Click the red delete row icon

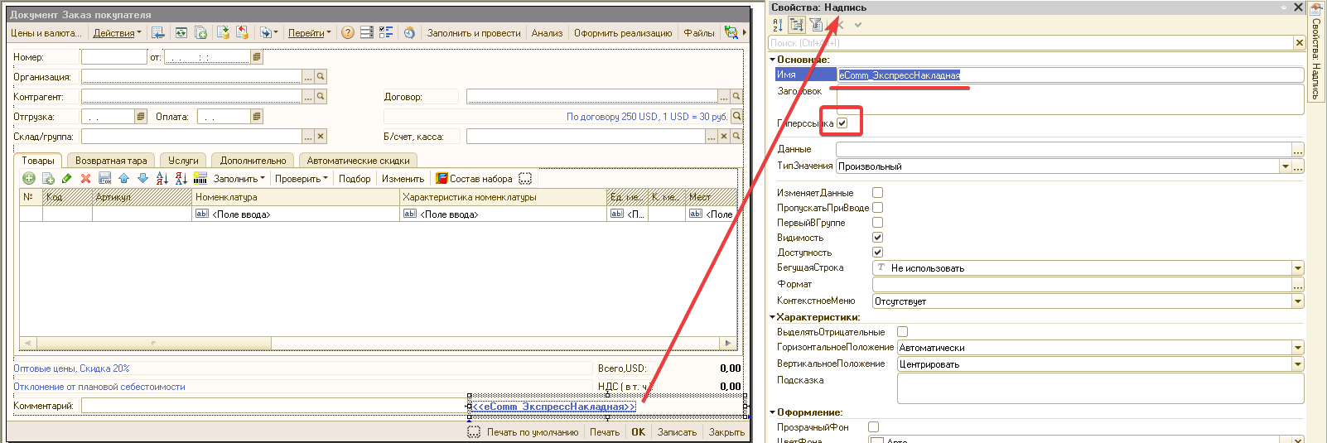[85, 179]
